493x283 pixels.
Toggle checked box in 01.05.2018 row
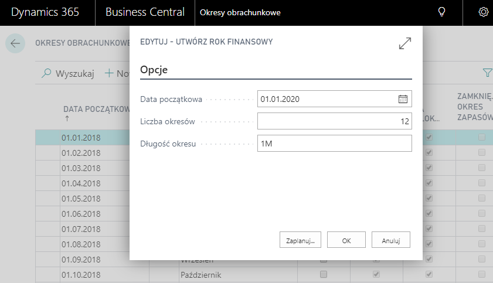click(x=429, y=198)
